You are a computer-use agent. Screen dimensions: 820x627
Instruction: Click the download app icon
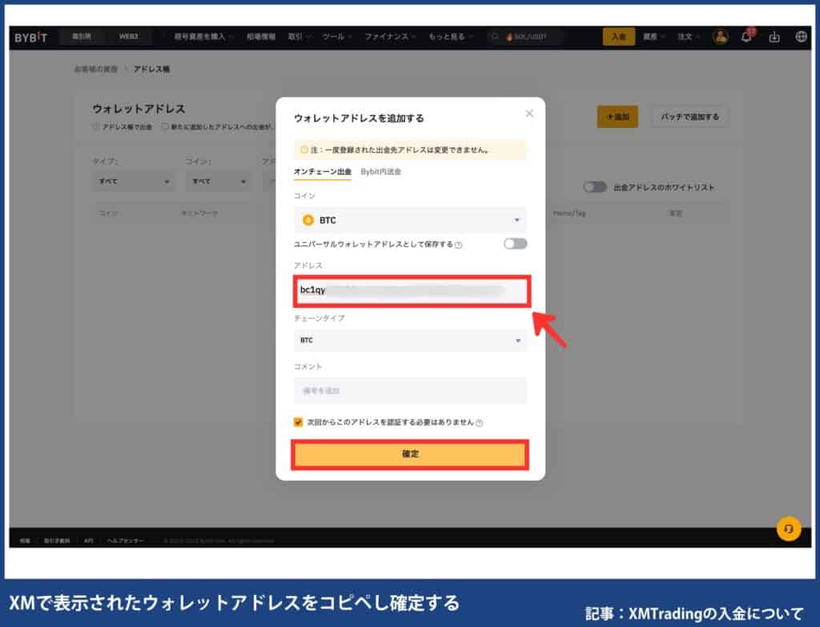[774, 37]
